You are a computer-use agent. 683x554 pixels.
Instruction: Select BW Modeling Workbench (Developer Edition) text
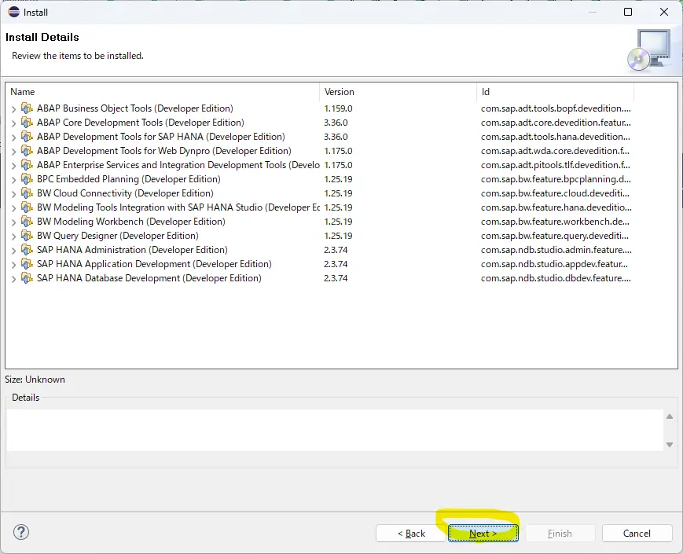tap(131, 222)
